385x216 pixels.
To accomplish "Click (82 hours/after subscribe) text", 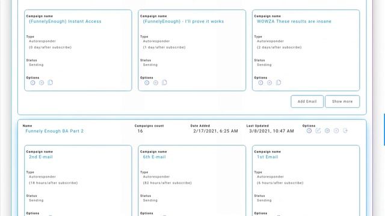I will (x=167, y=183).
